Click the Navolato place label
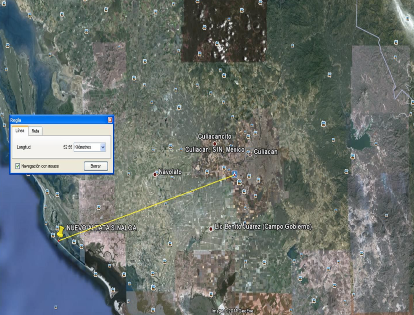 pos(170,172)
